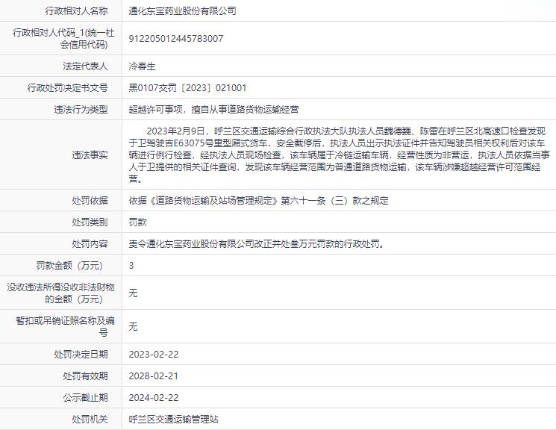This screenshot has width=556, height=430.
Task: Click the 公示截止期 label
Action: 85,398
